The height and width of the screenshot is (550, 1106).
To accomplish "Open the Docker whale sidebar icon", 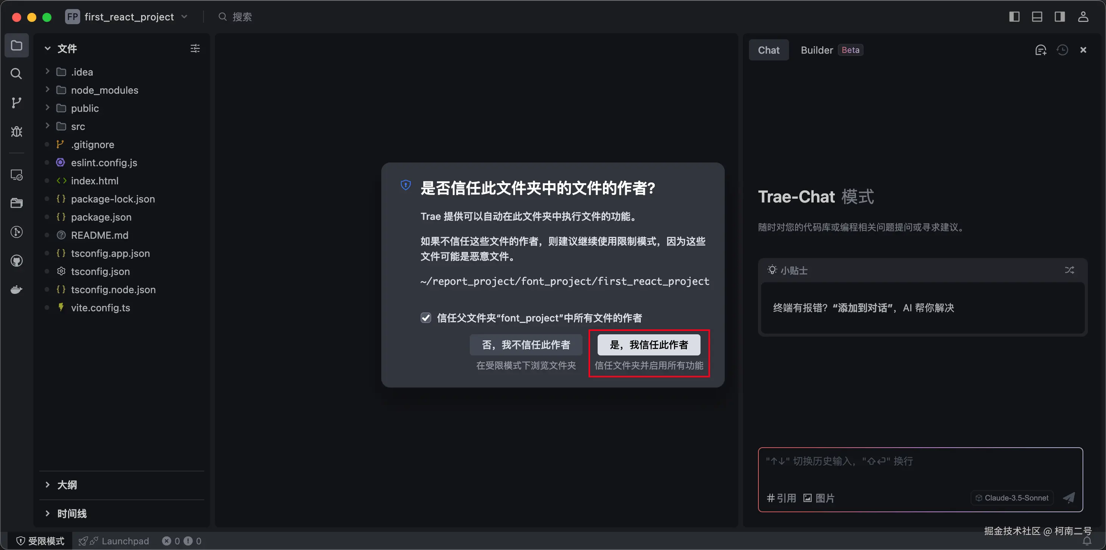I will click(x=16, y=290).
